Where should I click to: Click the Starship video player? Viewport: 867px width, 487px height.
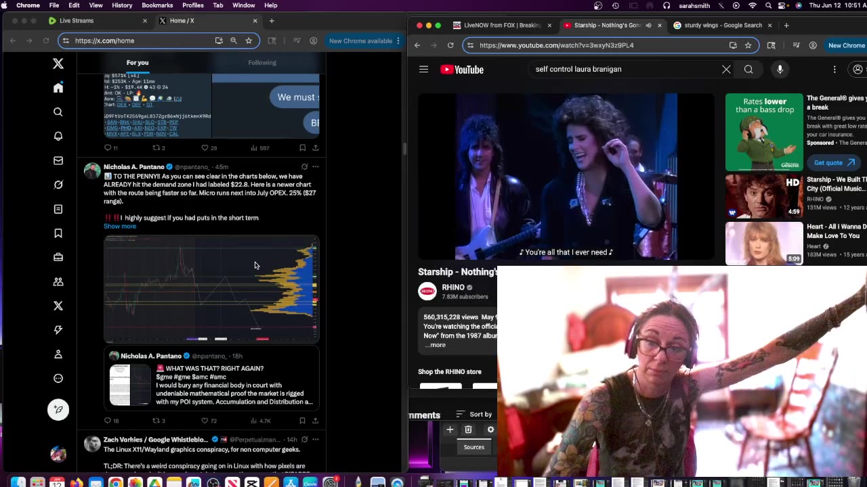point(566,177)
